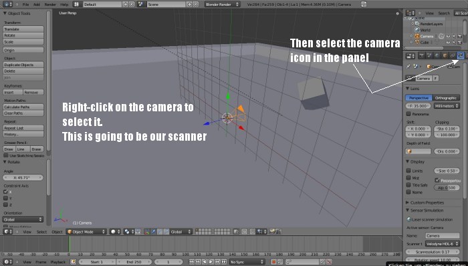Click the play animation button in timeline
The height and width of the screenshot is (266, 468).
click(211, 262)
